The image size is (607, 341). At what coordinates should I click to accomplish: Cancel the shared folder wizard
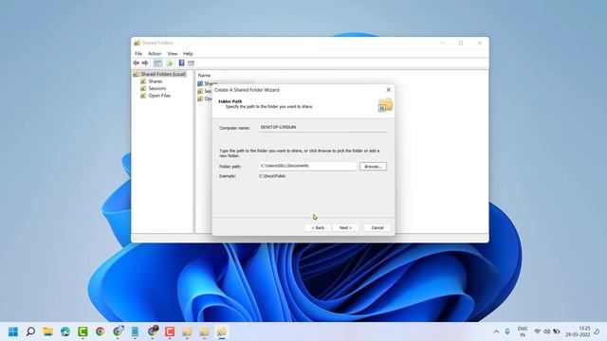pyautogui.click(x=377, y=227)
